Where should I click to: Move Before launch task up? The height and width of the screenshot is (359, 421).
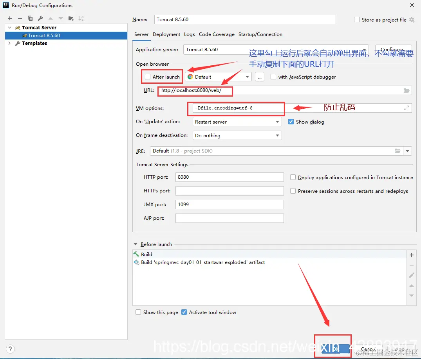pos(412,285)
